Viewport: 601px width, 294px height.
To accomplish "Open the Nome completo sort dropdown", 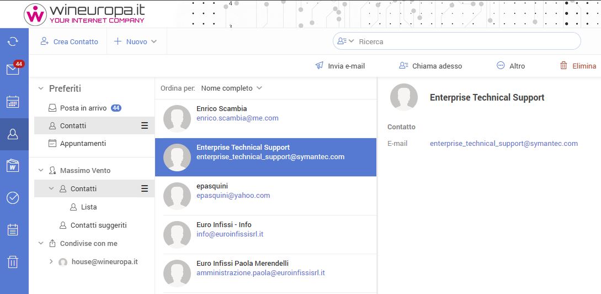I will click(231, 88).
